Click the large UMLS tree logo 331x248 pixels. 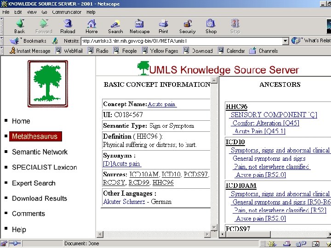[x=48, y=84]
